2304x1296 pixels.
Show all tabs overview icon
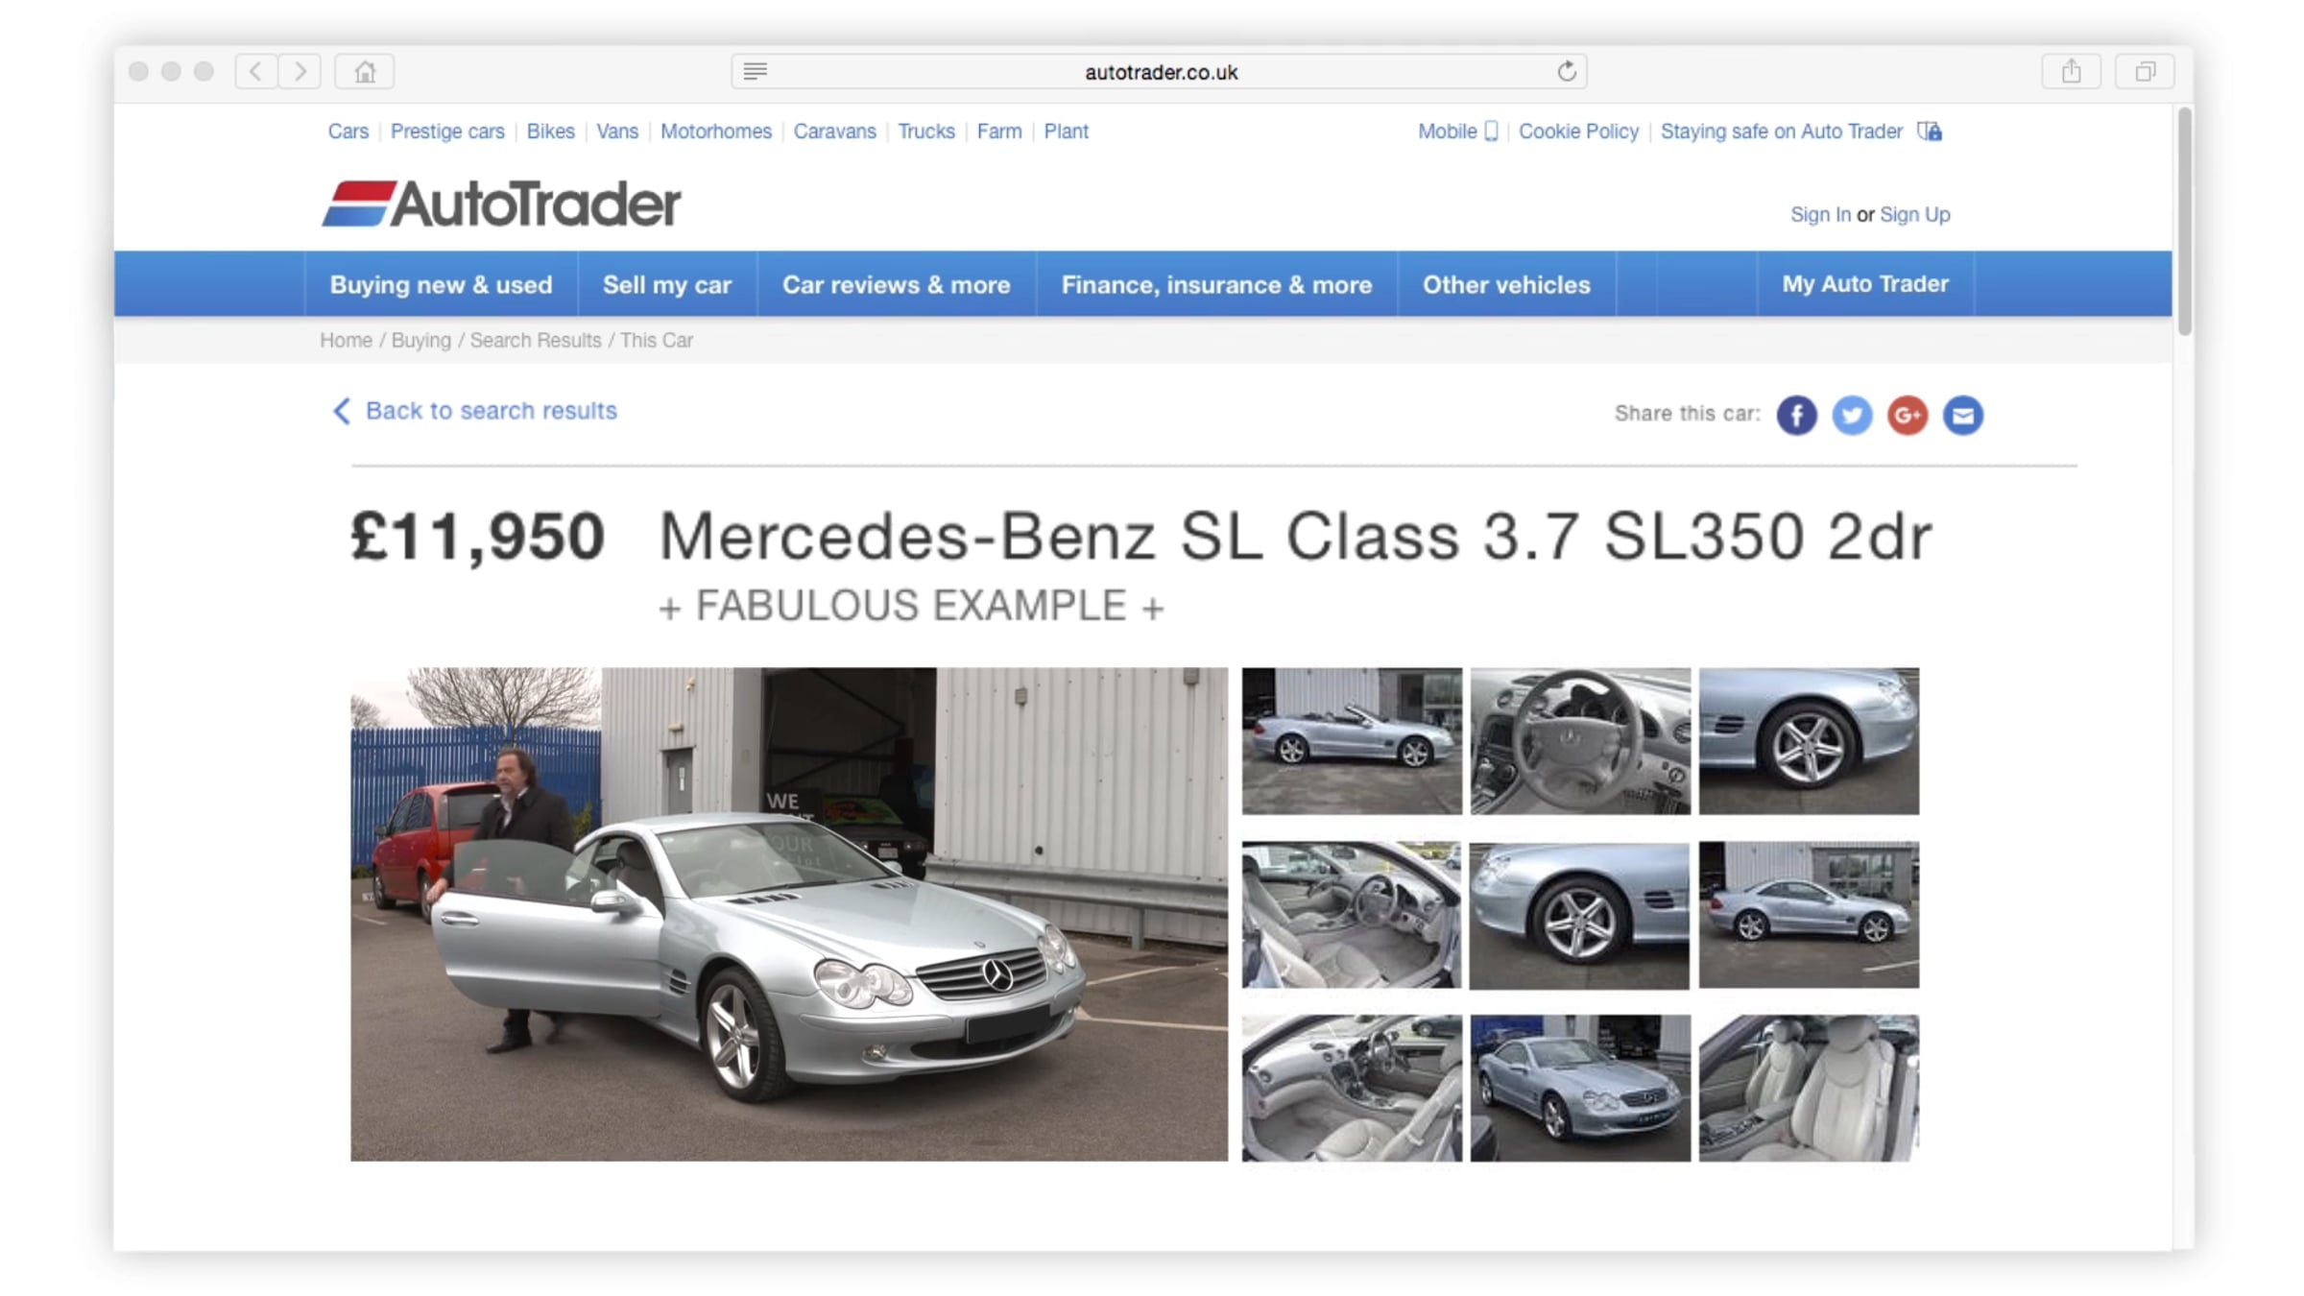pyautogui.click(x=2145, y=72)
